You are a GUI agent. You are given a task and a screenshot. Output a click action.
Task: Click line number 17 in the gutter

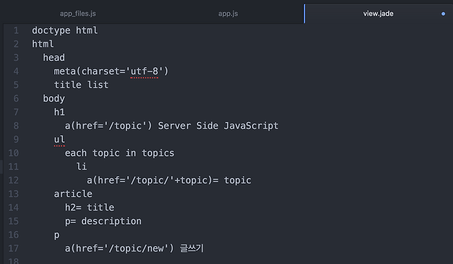[14, 248]
